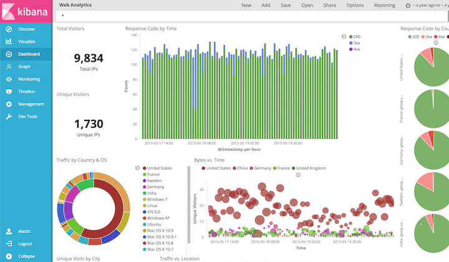Collapse the Response Code by Country legend arrow
The width and height of the screenshot is (449, 262).
click(x=435, y=42)
